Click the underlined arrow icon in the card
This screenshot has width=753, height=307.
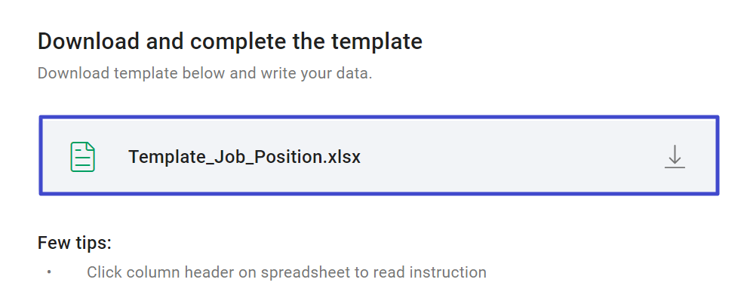pos(675,157)
